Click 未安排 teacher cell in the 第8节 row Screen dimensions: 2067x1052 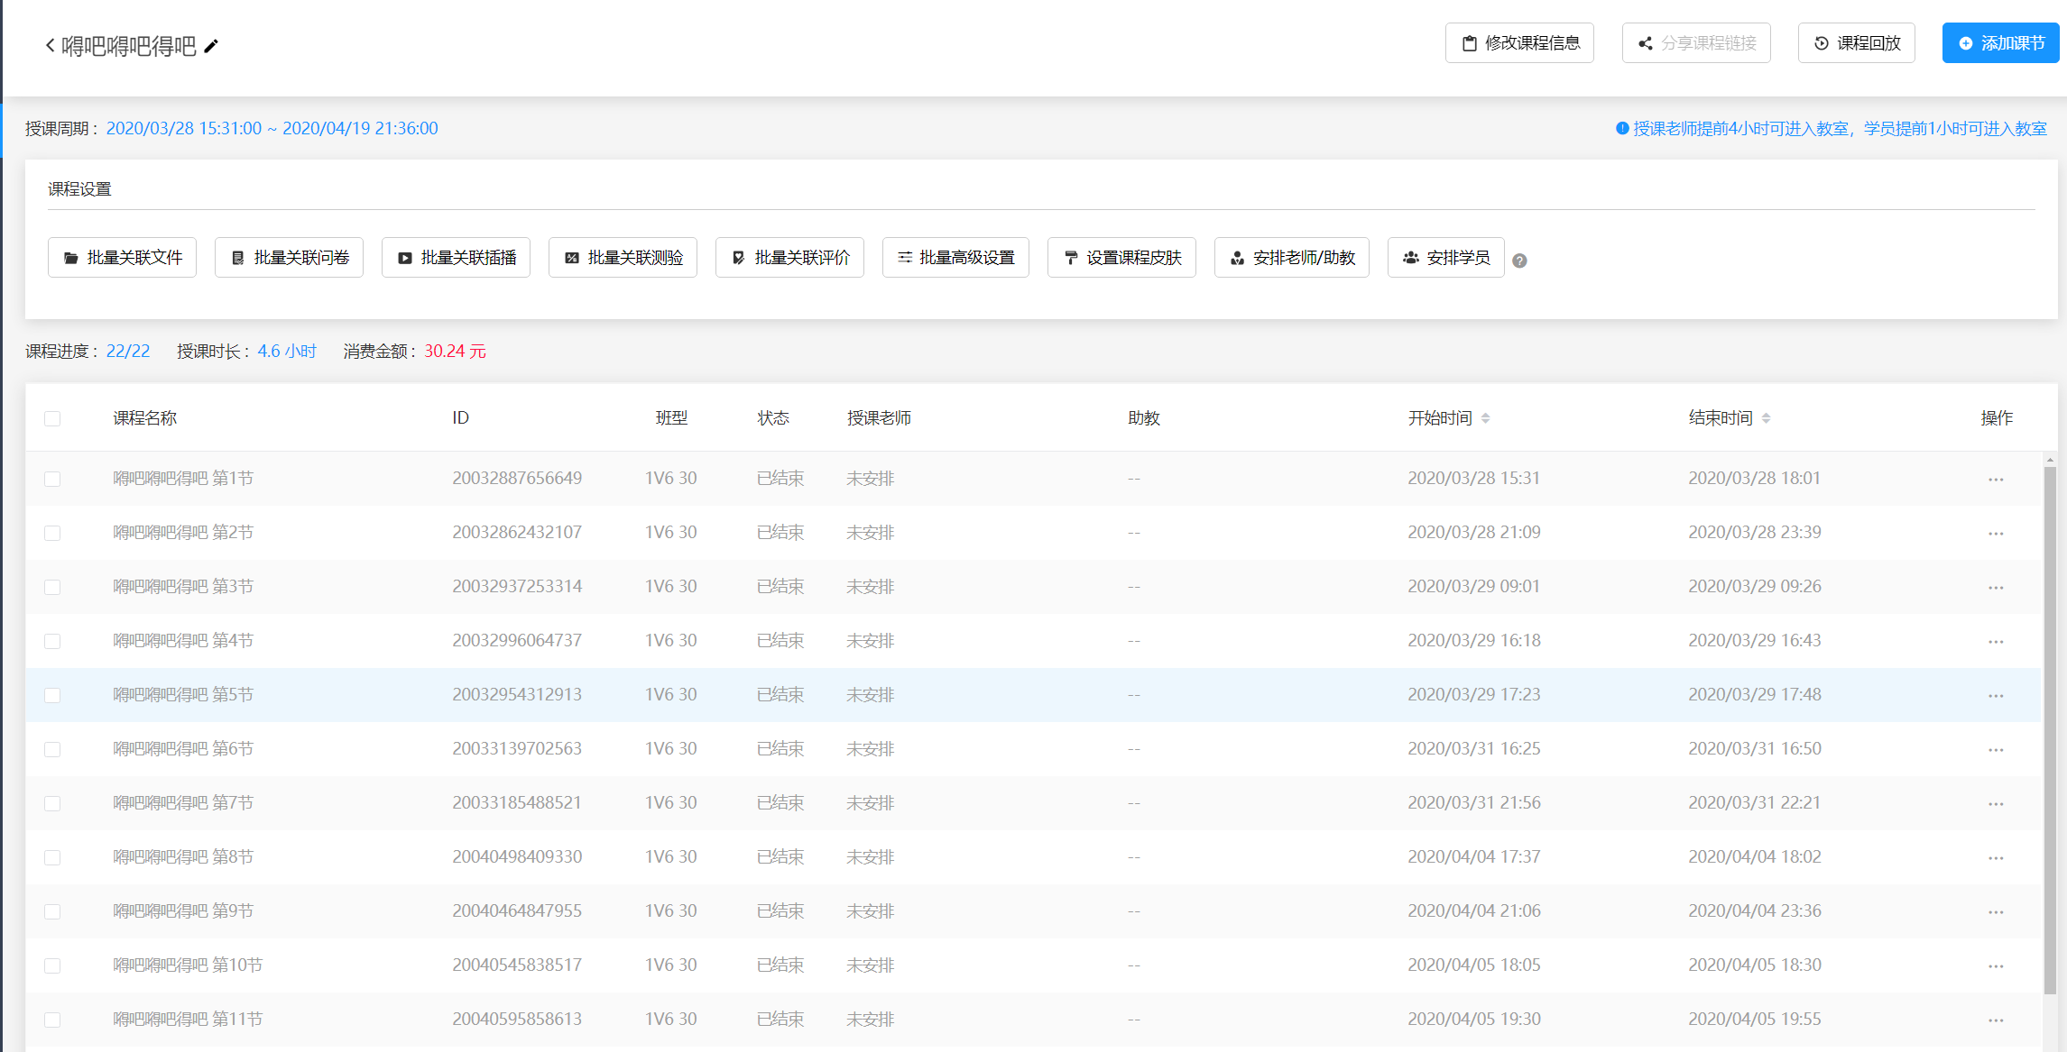(x=870, y=857)
